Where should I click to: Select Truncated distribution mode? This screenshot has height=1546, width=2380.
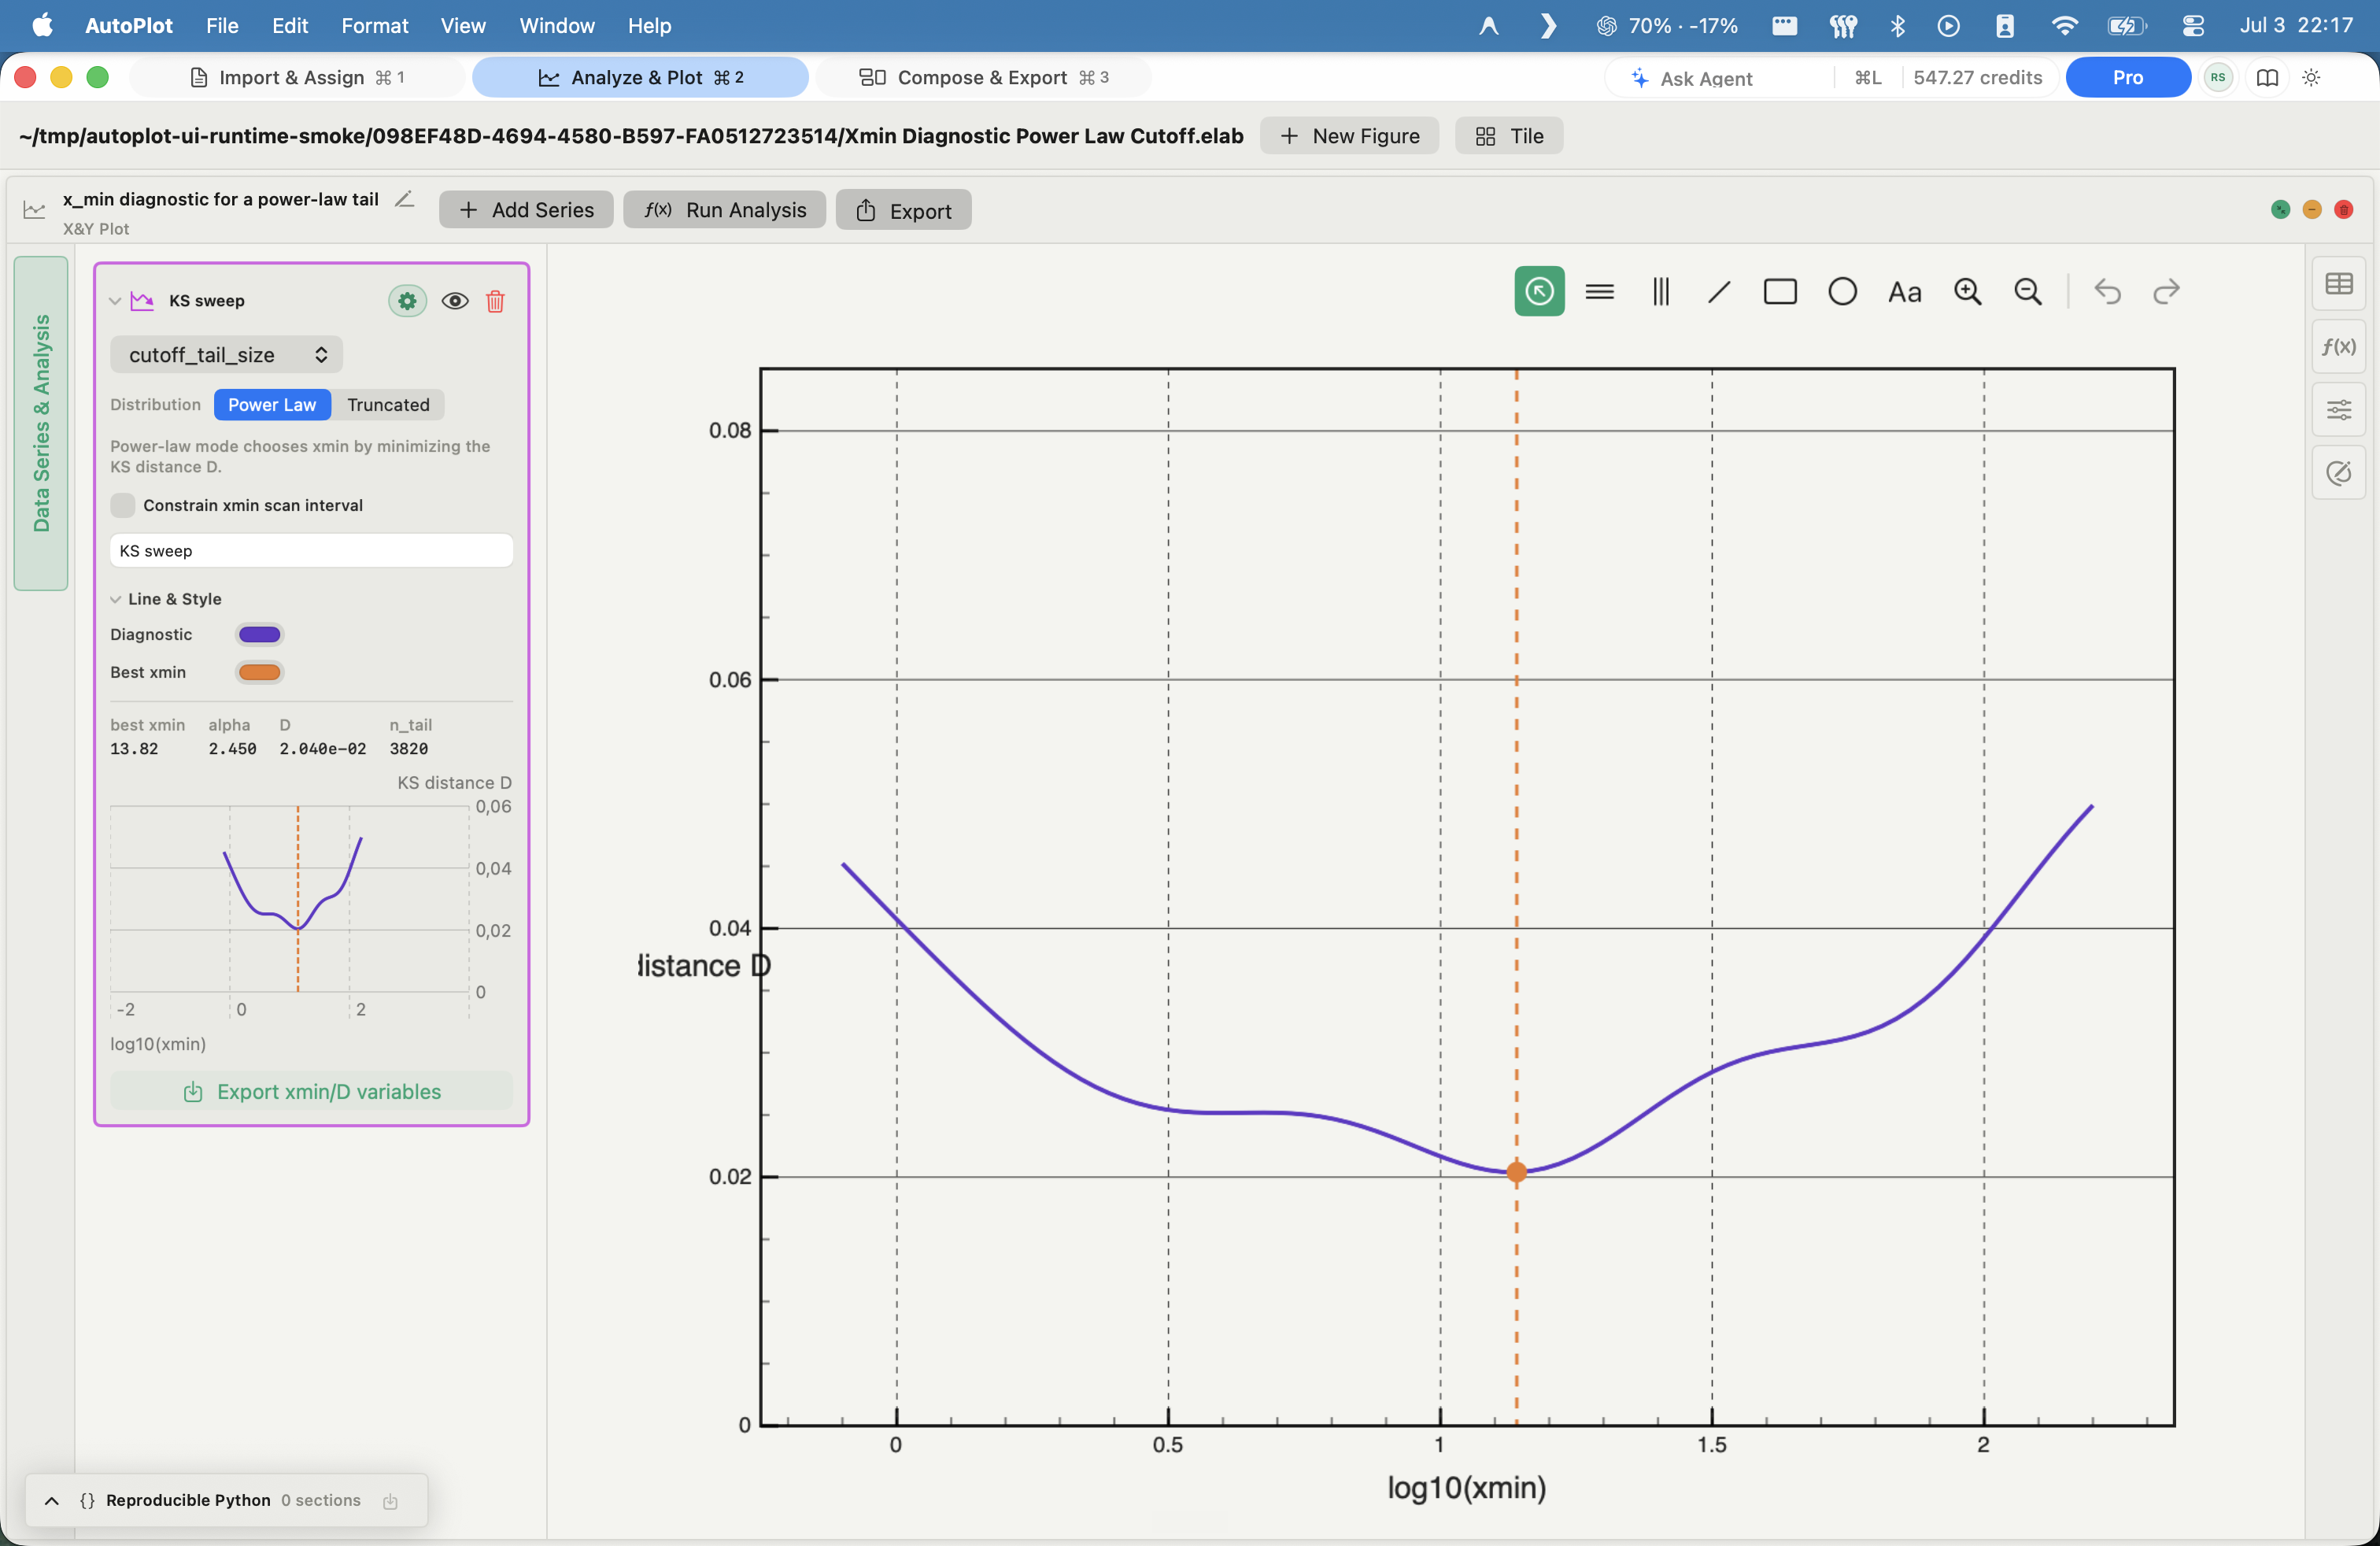click(388, 404)
